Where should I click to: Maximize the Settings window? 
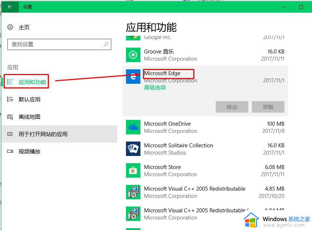301,7
